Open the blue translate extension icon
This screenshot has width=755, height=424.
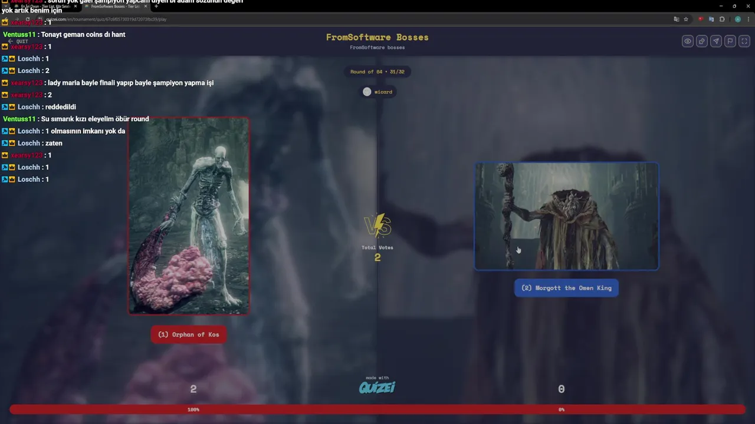pyautogui.click(x=711, y=19)
